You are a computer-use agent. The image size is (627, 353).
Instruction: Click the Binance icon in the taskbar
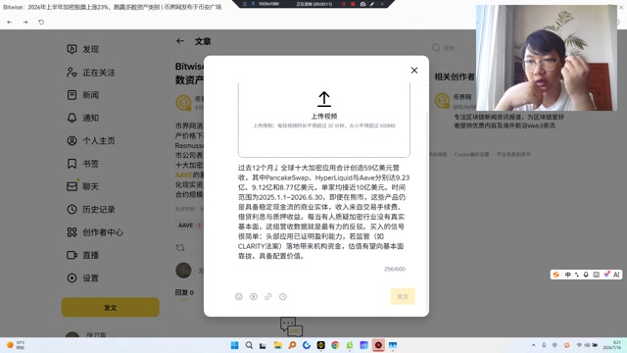pos(320,345)
